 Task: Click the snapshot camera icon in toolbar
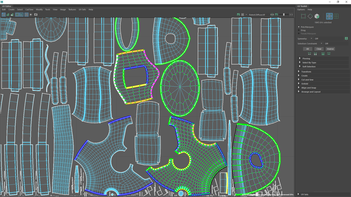pyautogui.click(x=36, y=15)
